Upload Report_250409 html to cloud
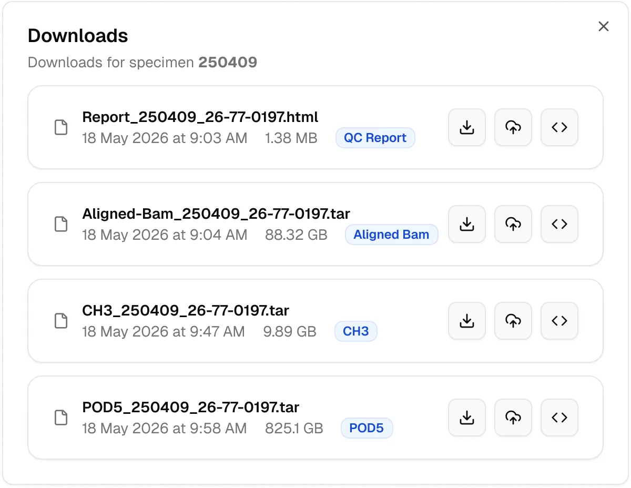The width and height of the screenshot is (631, 488). (513, 127)
